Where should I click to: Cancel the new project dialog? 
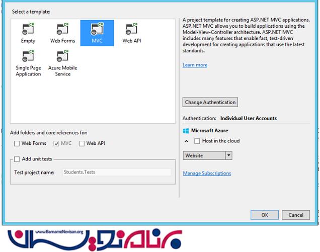pos(296,215)
